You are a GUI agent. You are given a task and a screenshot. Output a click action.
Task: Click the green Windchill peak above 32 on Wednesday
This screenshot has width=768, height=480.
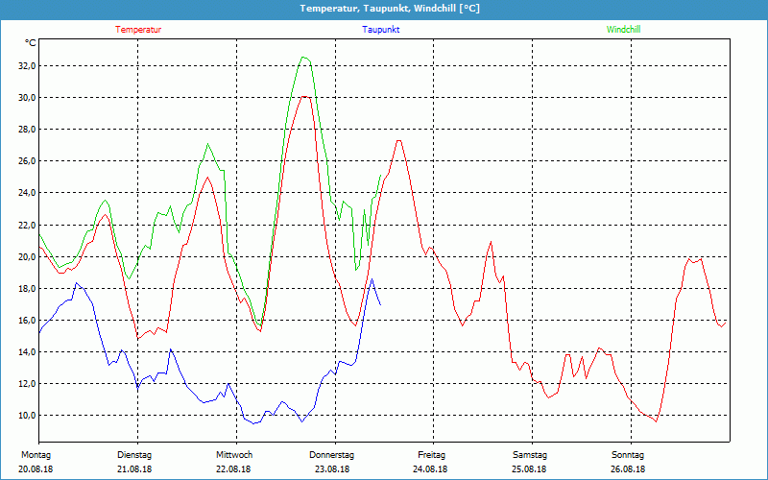click(303, 58)
